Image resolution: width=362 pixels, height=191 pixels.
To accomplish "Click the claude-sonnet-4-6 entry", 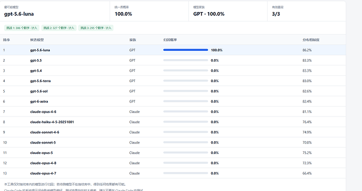I will tap(45, 132).
